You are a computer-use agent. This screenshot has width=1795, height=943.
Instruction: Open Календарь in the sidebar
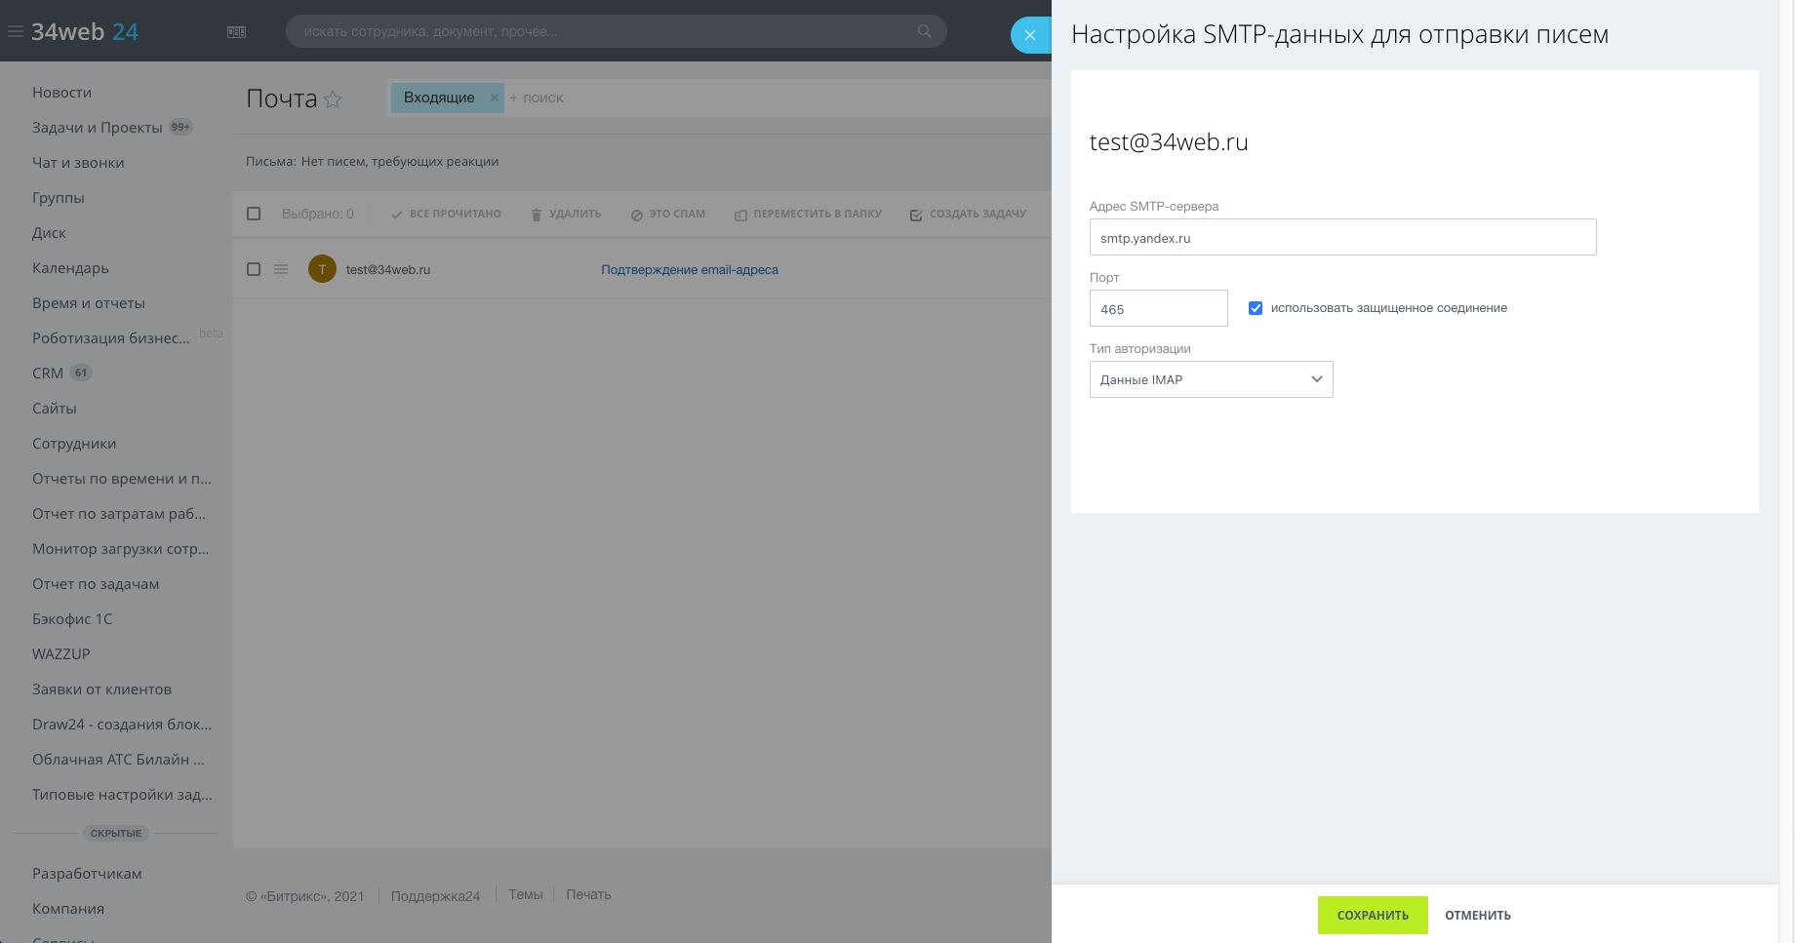point(70,268)
